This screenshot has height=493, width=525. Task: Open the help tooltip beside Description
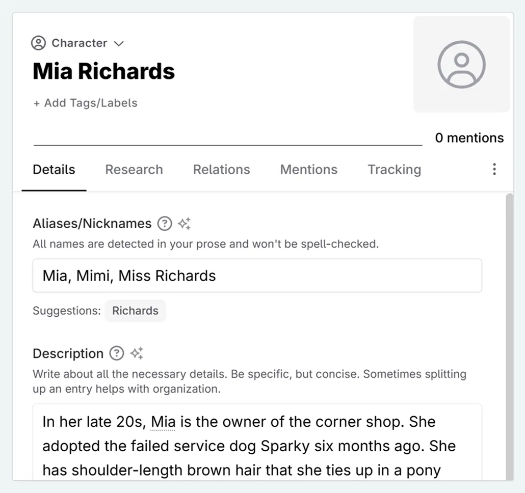point(117,353)
